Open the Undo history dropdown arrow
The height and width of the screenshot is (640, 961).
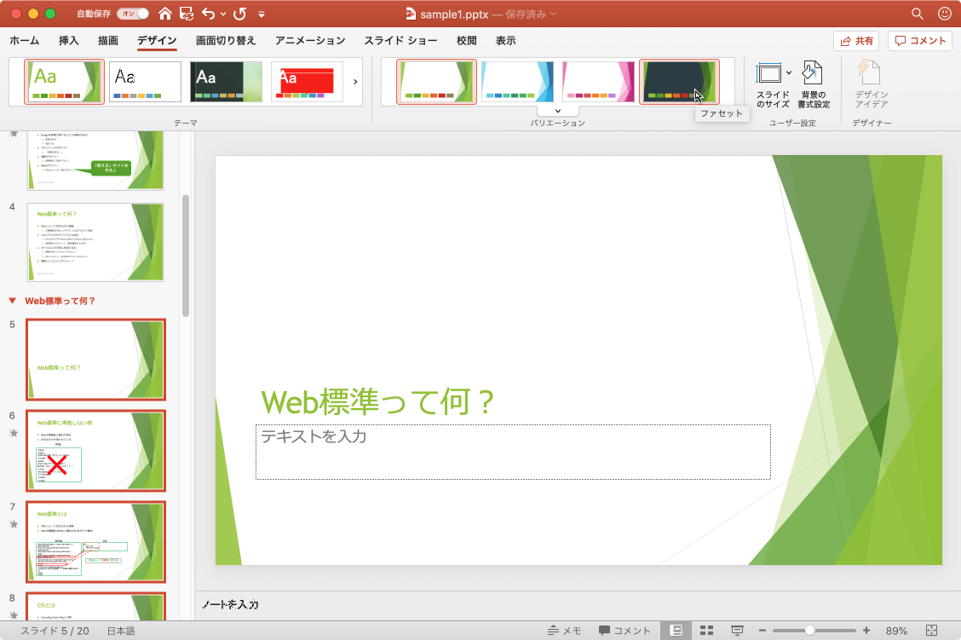click(x=223, y=14)
